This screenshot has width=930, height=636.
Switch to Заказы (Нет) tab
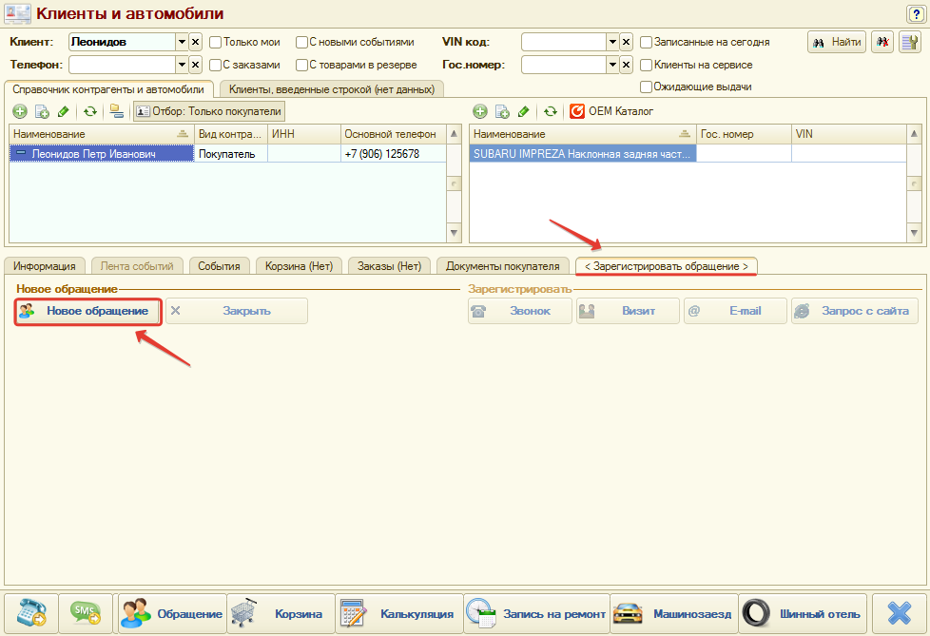coord(389,266)
